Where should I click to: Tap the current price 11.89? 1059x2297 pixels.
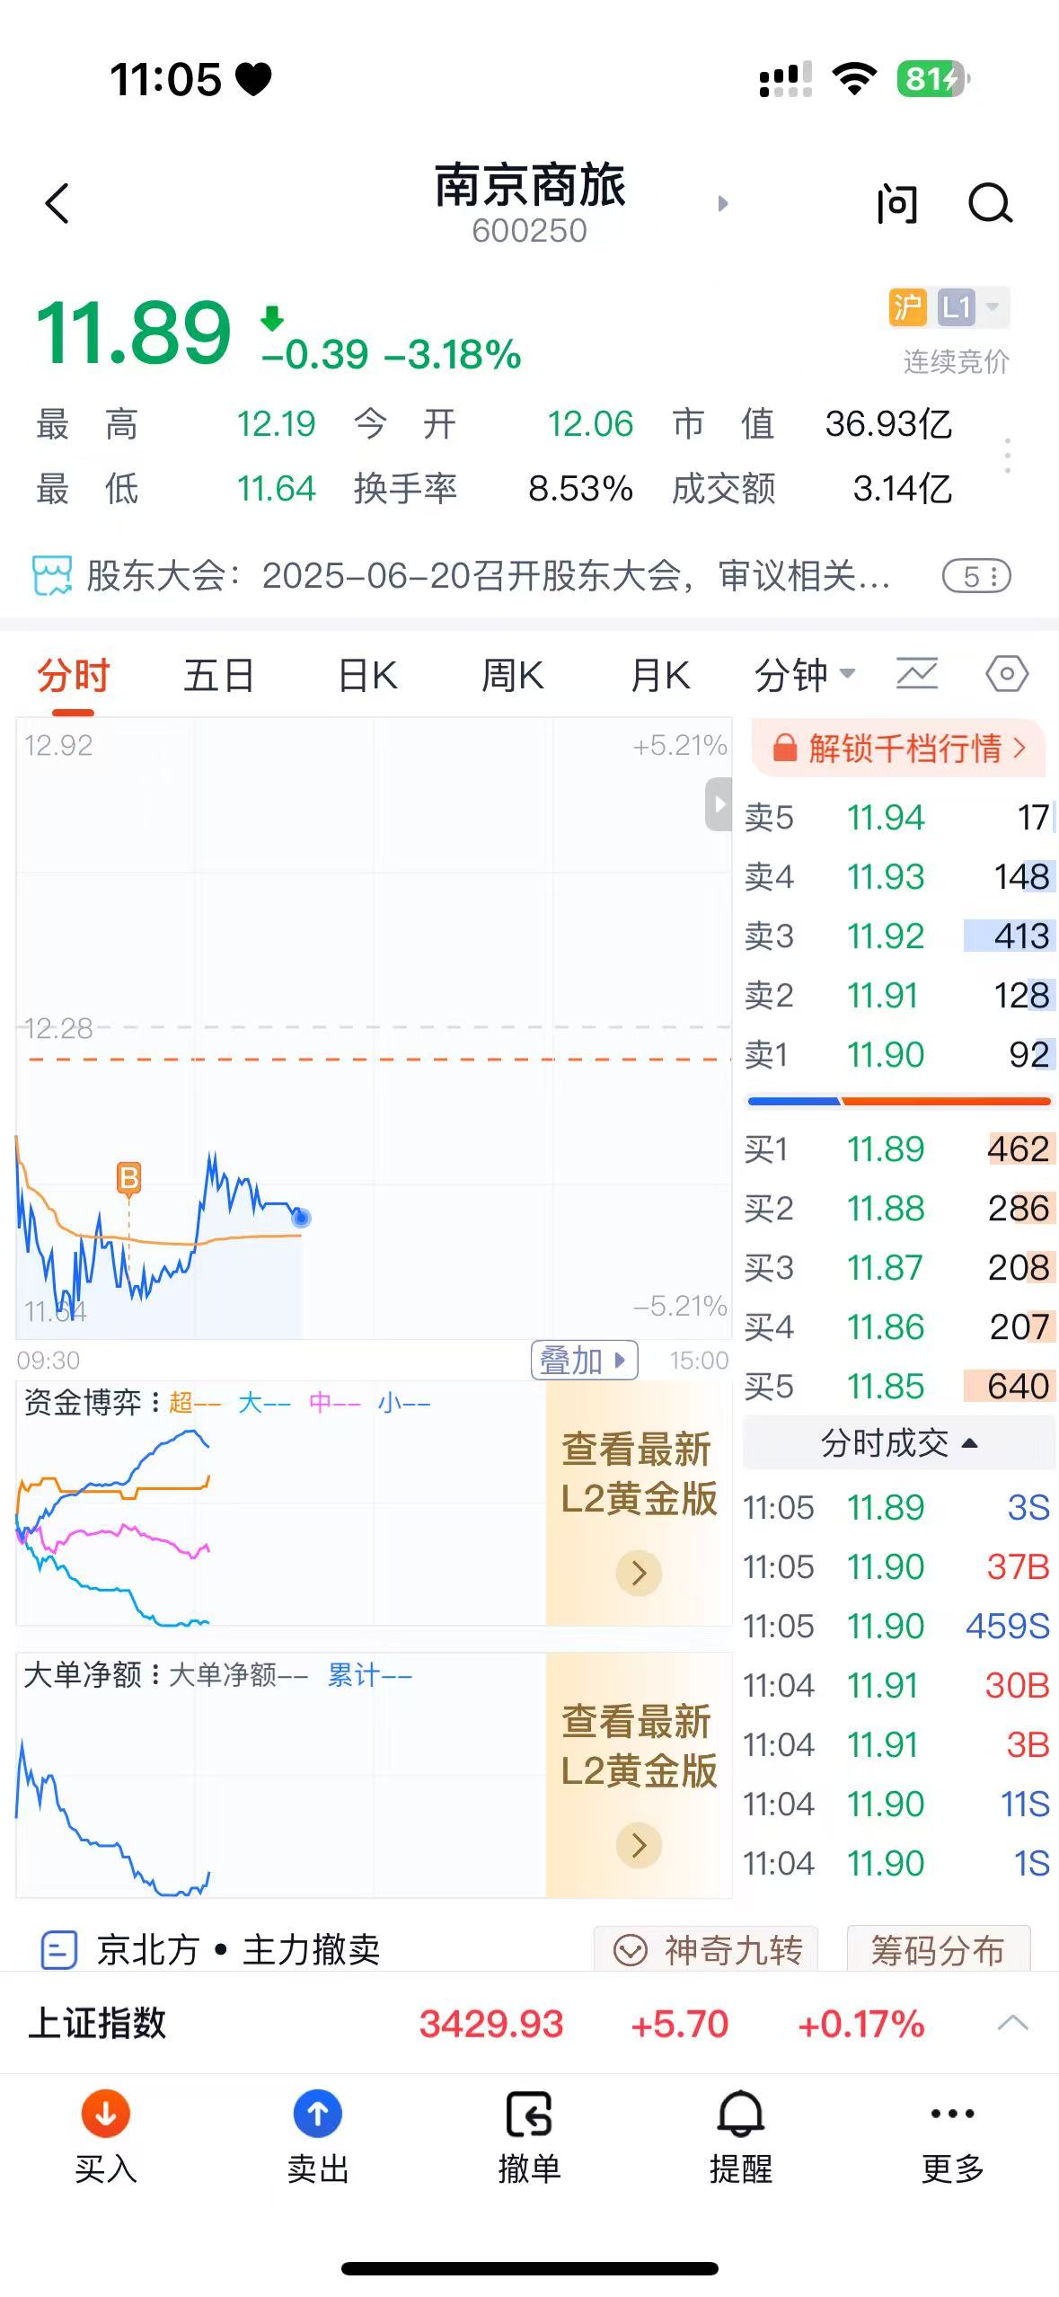pyautogui.click(x=133, y=333)
